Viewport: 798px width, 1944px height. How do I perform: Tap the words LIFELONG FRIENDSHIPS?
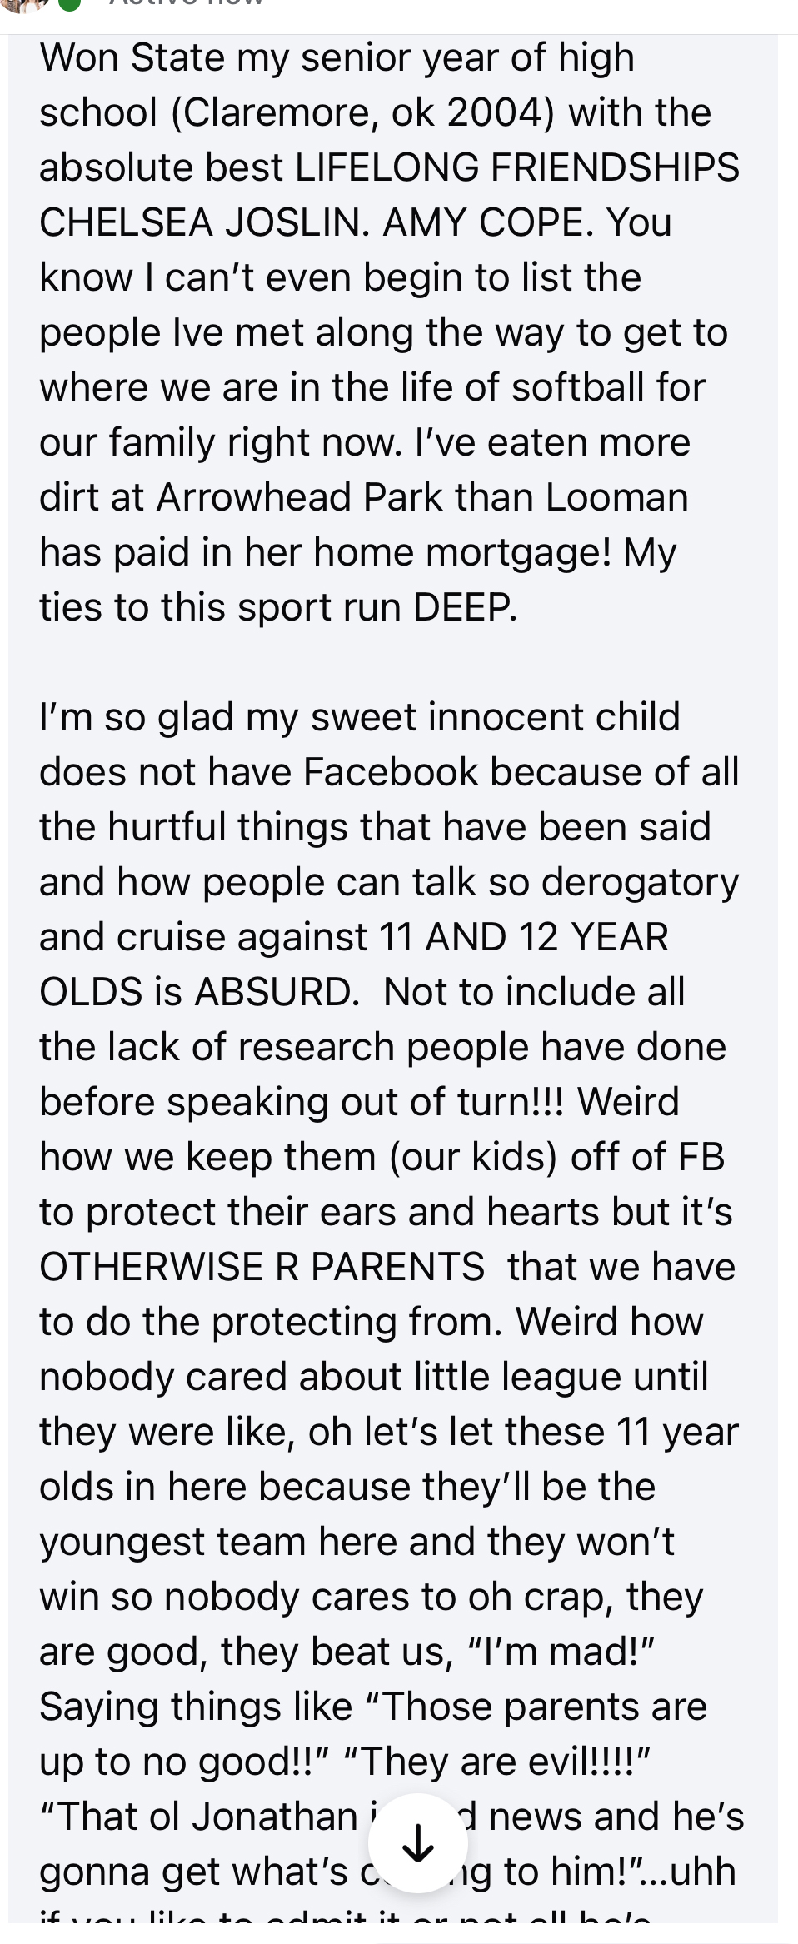click(x=517, y=167)
